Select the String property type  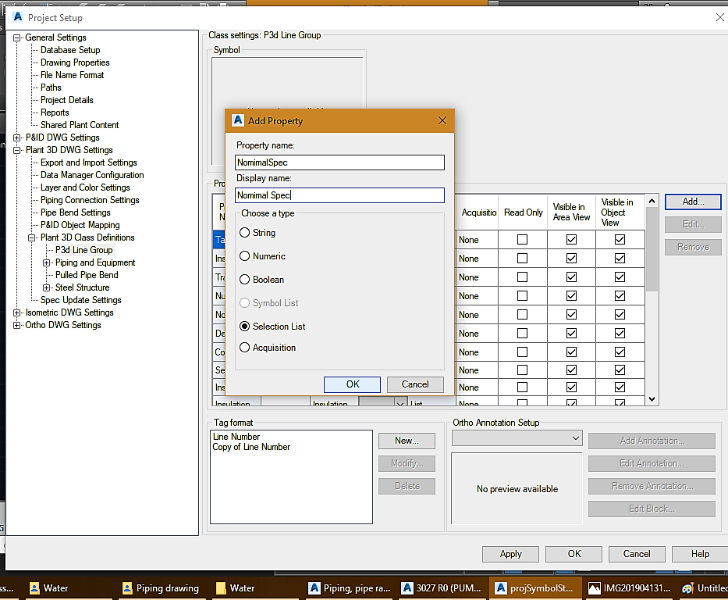(x=244, y=232)
